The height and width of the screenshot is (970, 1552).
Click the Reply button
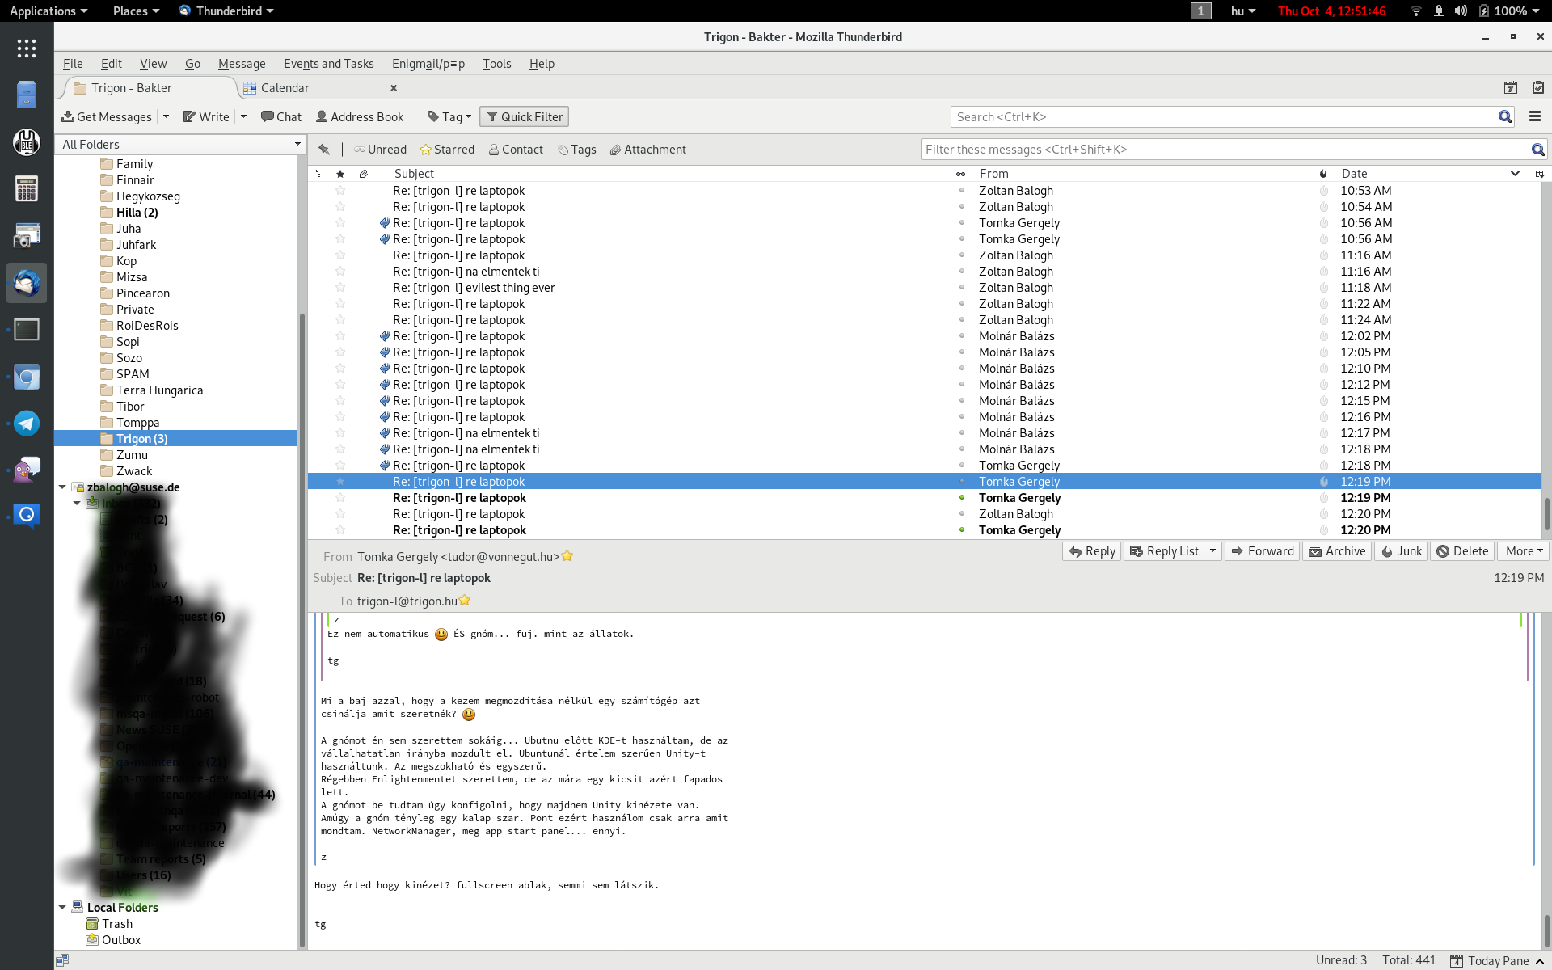(x=1091, y=551)
